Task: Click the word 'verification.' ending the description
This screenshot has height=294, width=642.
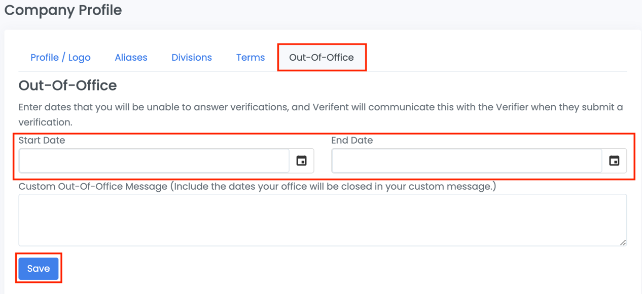Action: pos(45,122)
